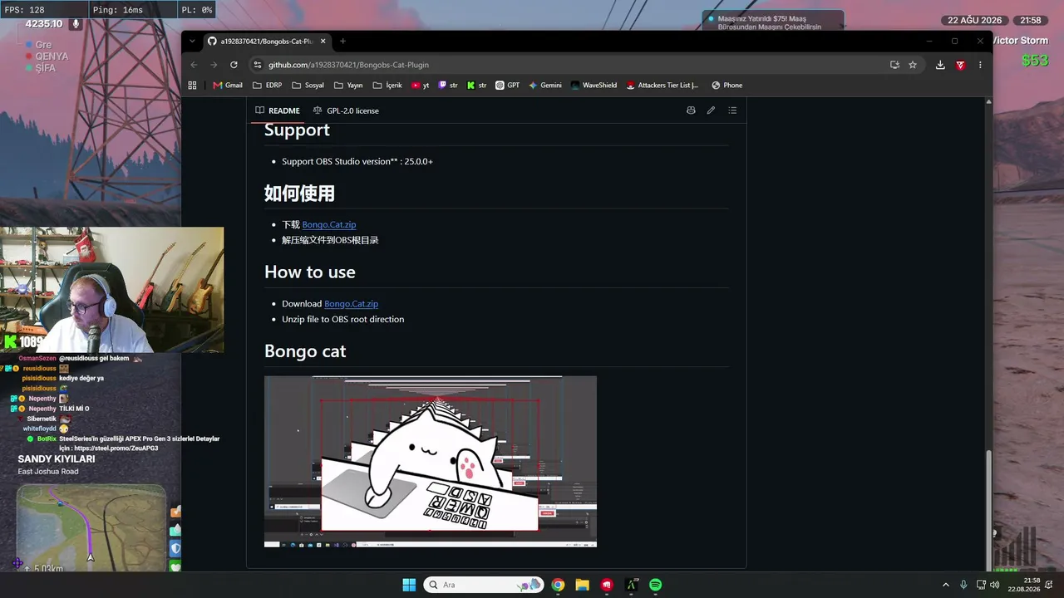The image size is (1064, 598).
Task: Show hidden system tray icons
Action: click(945, 585)
